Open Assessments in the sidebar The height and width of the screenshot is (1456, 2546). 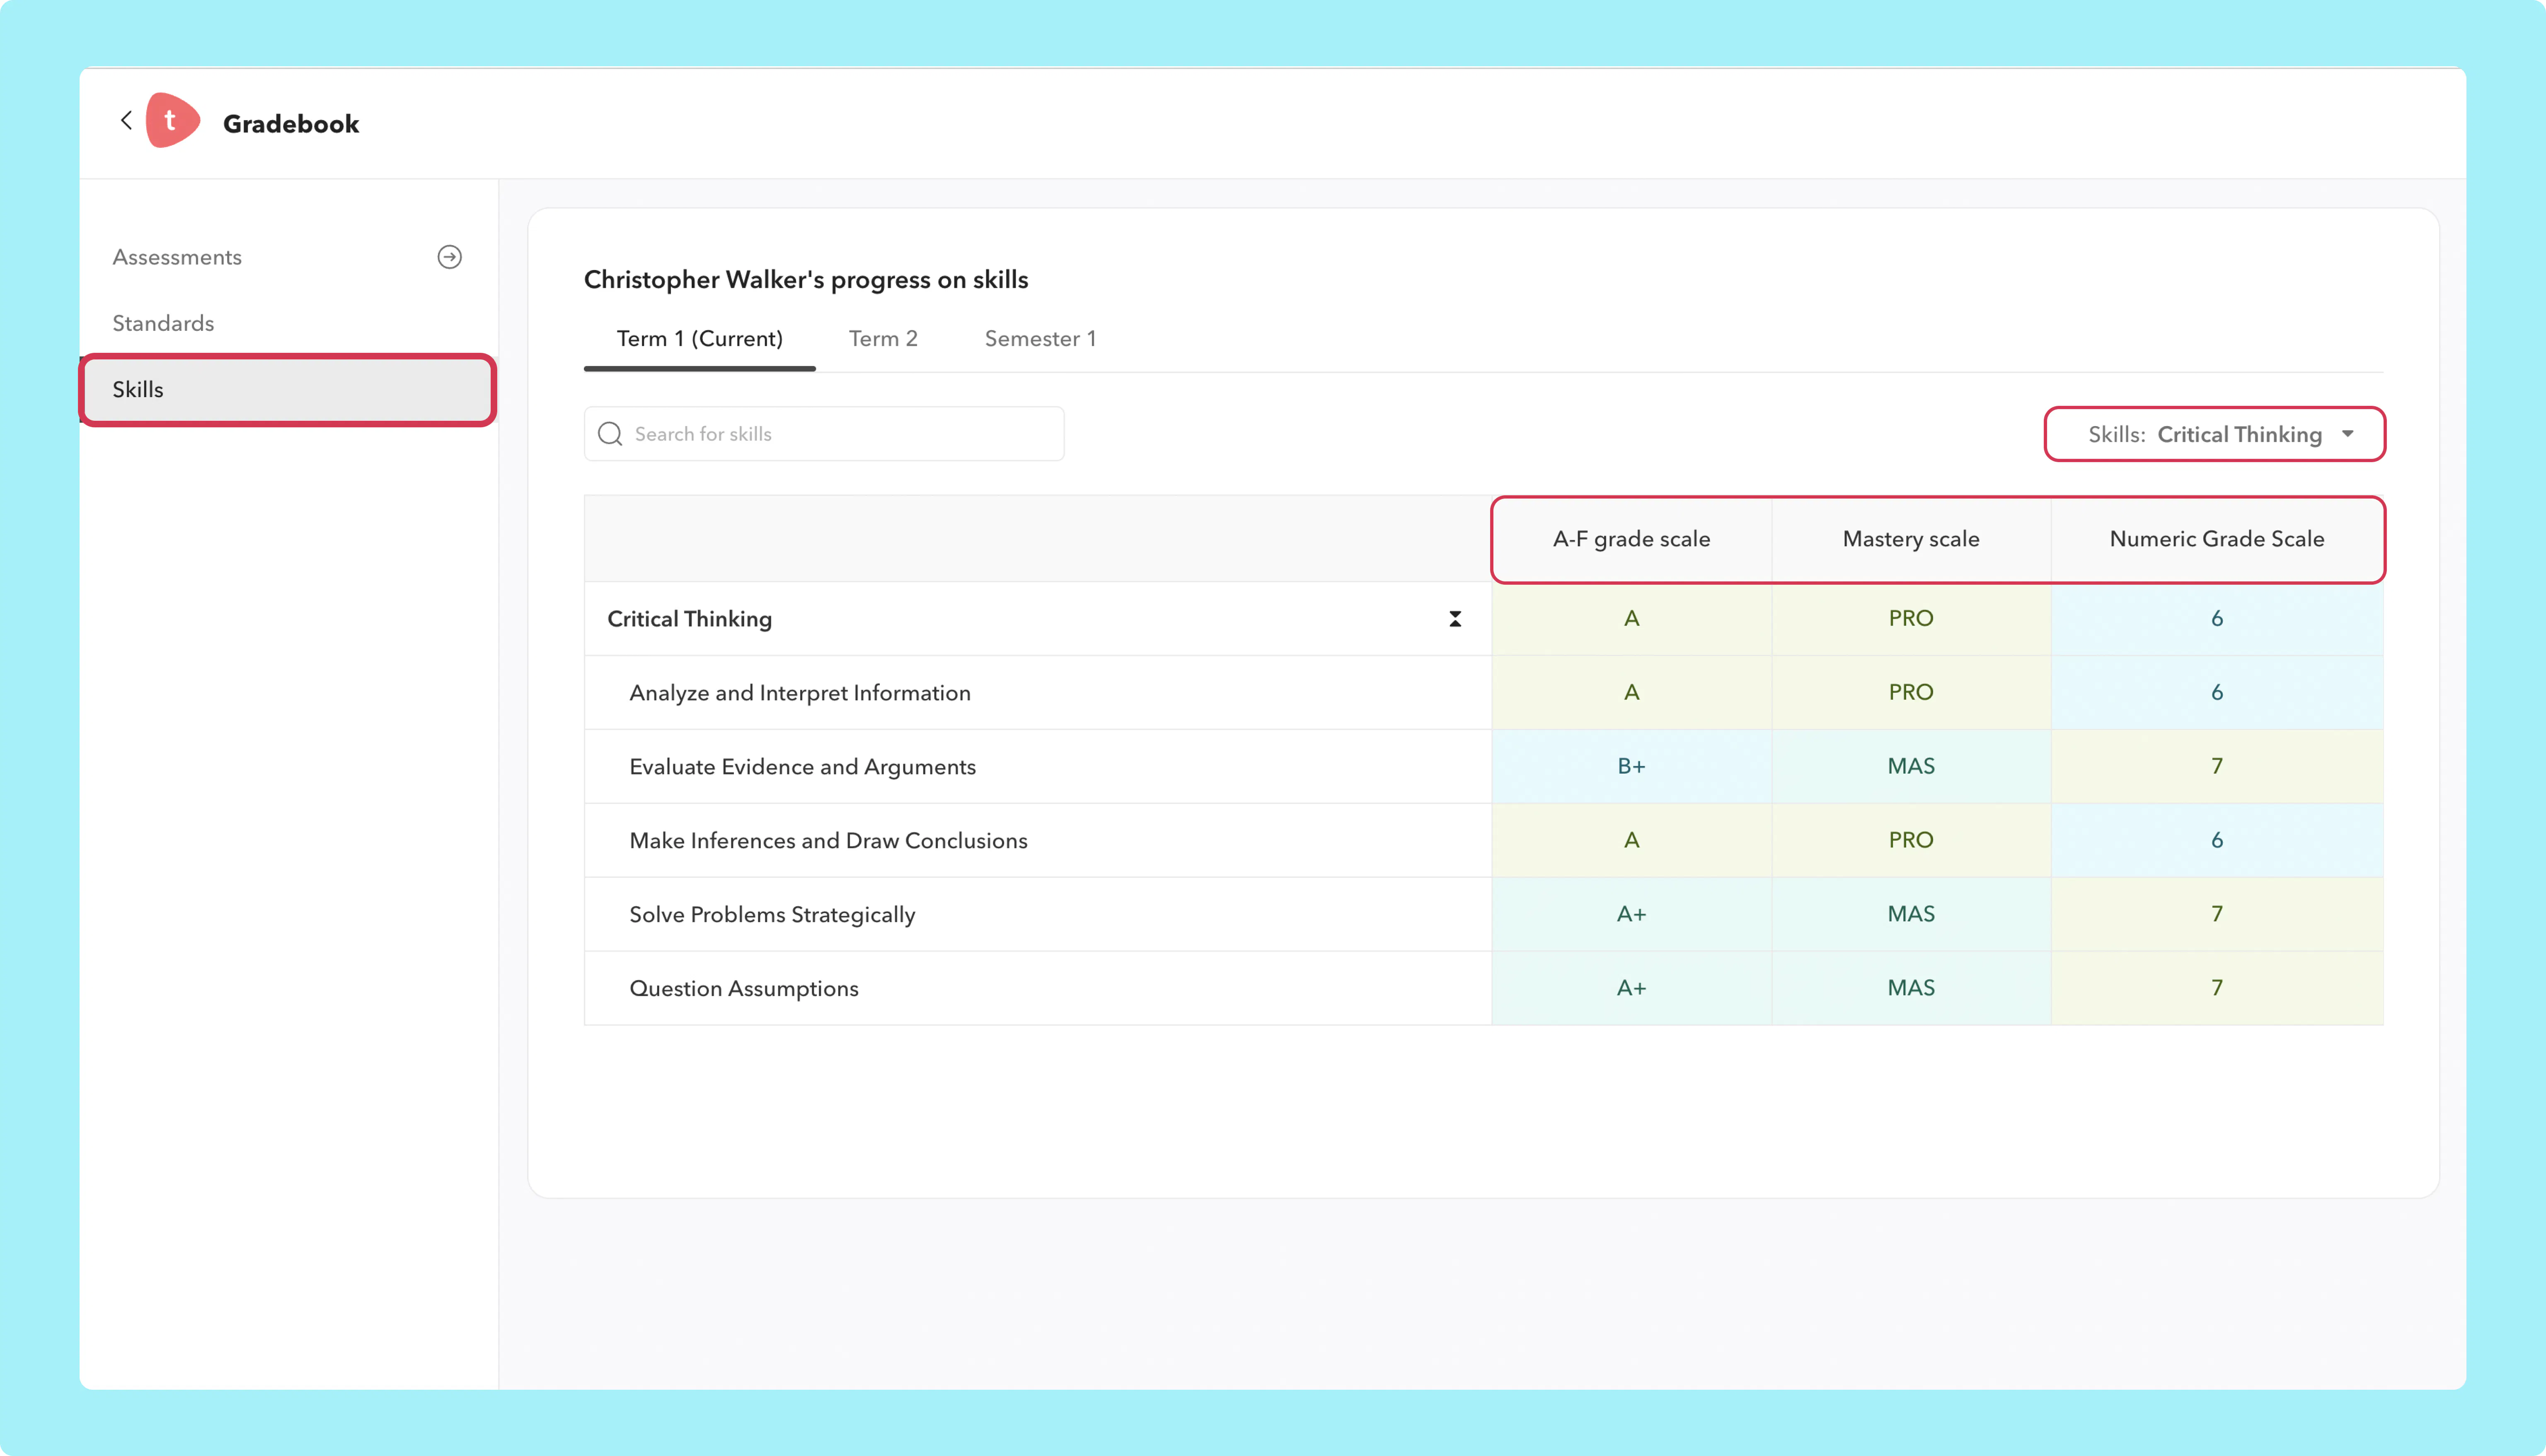point(177,257)
